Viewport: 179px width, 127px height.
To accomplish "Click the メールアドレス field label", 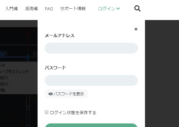I will 60,36.
